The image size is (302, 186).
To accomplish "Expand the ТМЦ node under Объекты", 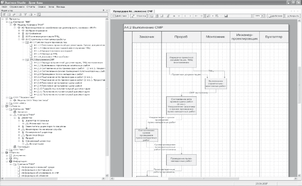I will tap(7, 158).
